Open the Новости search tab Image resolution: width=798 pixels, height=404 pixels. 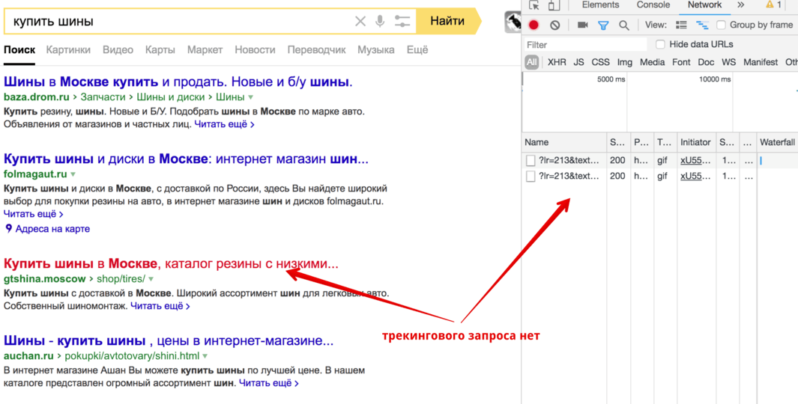pos(255,50)
